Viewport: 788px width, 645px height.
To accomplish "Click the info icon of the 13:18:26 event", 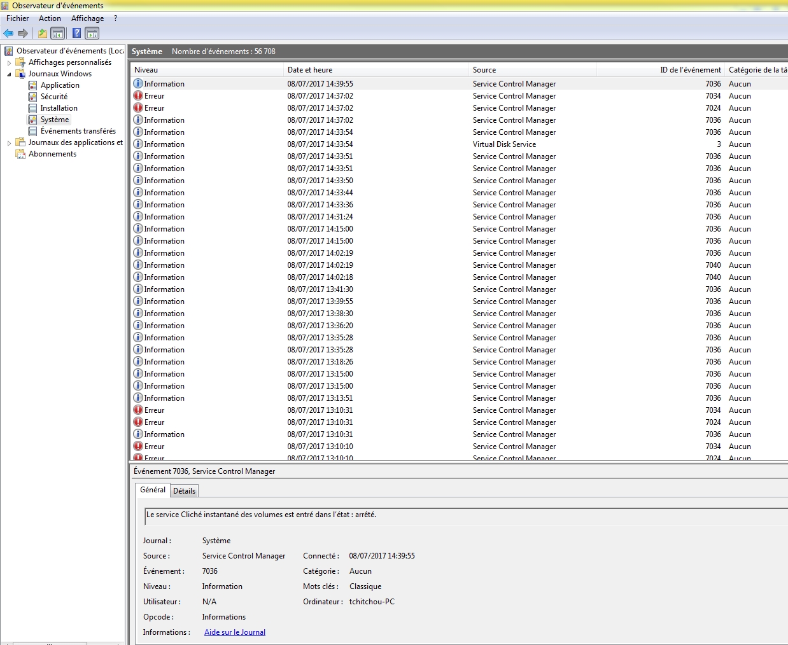I will click(x=138, y=361).
